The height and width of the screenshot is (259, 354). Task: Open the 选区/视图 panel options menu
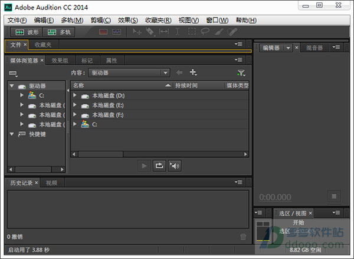[336, 212]
